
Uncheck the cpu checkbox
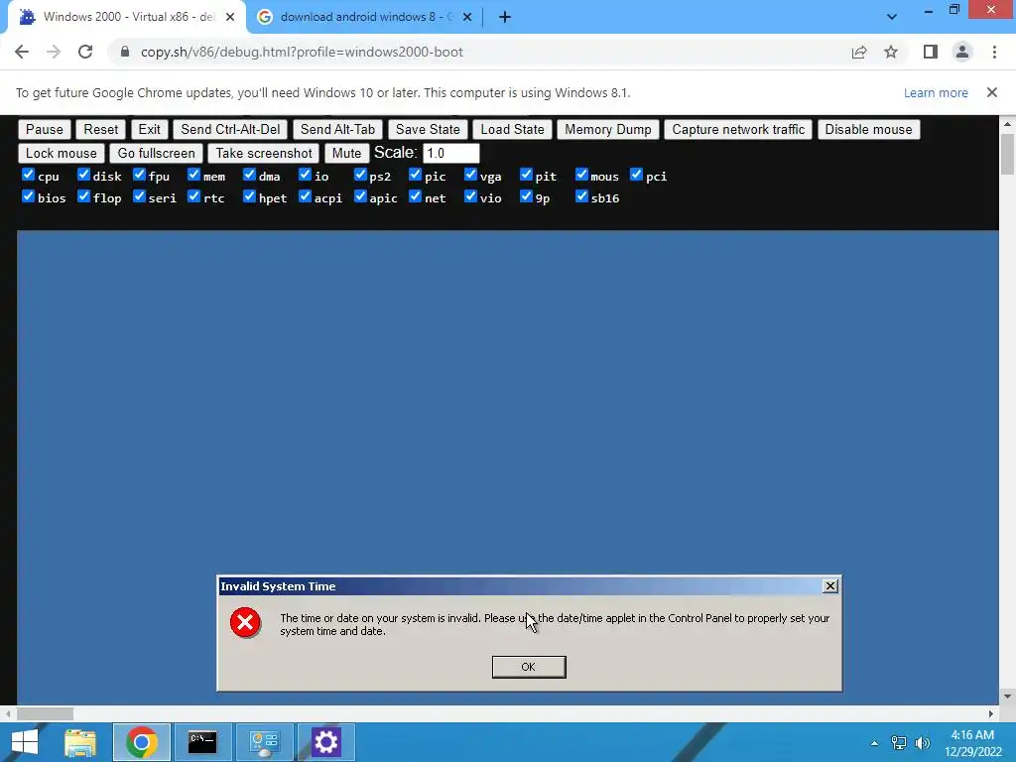[x=28, y=175]
